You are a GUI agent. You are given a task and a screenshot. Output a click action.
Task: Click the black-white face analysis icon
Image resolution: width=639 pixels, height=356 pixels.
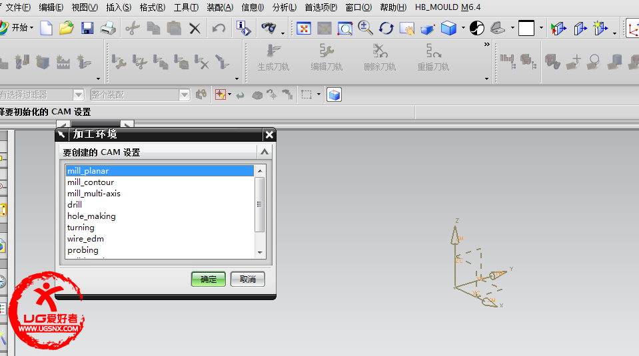point(477,28)
